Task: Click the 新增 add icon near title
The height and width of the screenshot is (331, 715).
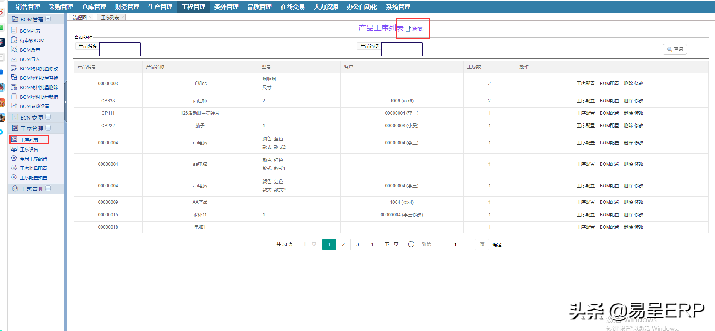Action: pos(408,29)
